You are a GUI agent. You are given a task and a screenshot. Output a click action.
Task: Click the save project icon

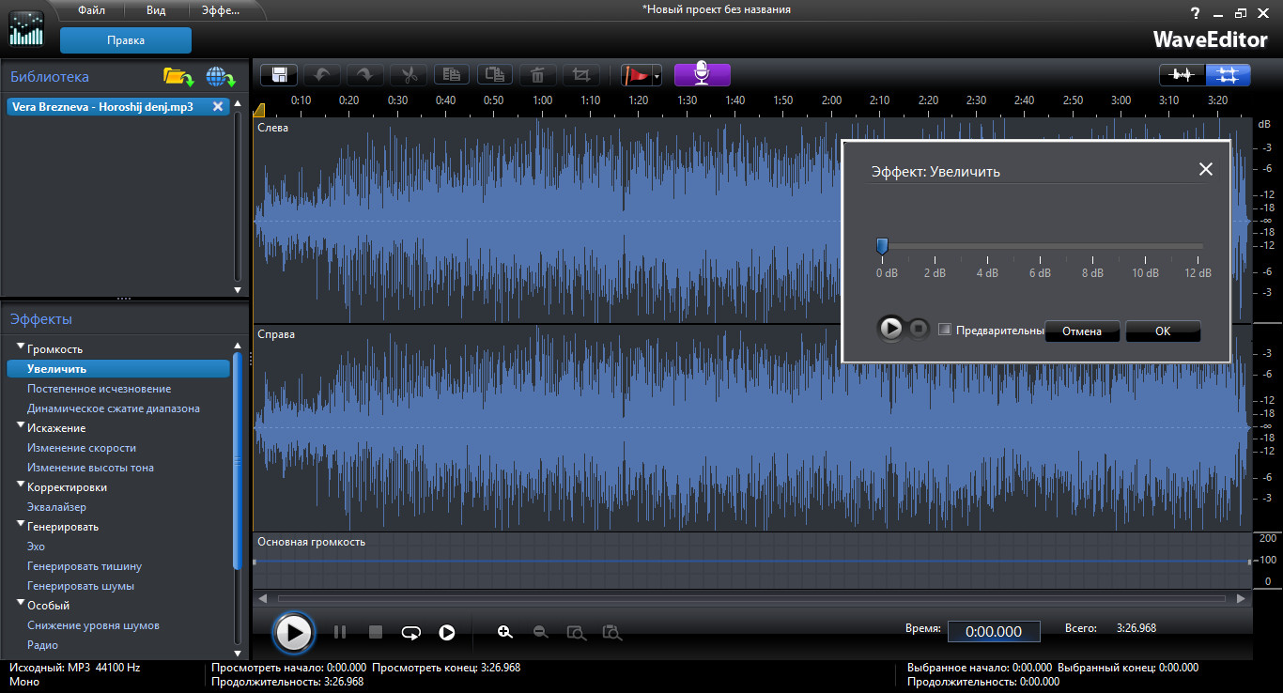coord(279,75)
